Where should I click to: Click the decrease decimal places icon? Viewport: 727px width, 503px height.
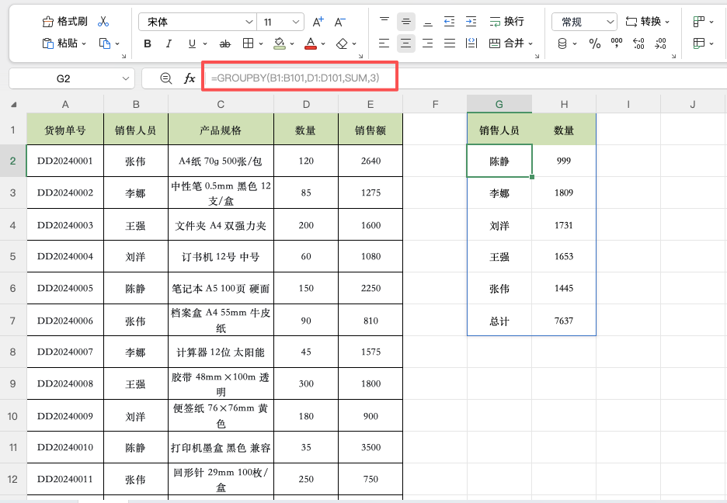pyautogui.click(x=660, y=43)
